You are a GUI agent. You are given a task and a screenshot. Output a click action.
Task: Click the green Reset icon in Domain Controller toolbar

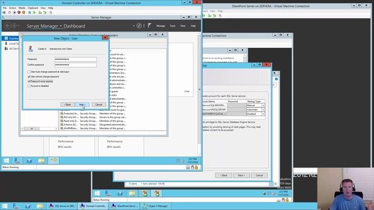(x=34, y=12)
